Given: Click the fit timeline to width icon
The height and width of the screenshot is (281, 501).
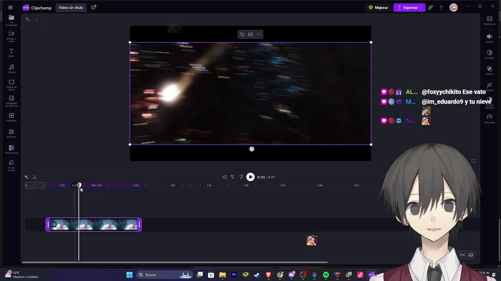Looking at the screenshot, I should point(462,255).
